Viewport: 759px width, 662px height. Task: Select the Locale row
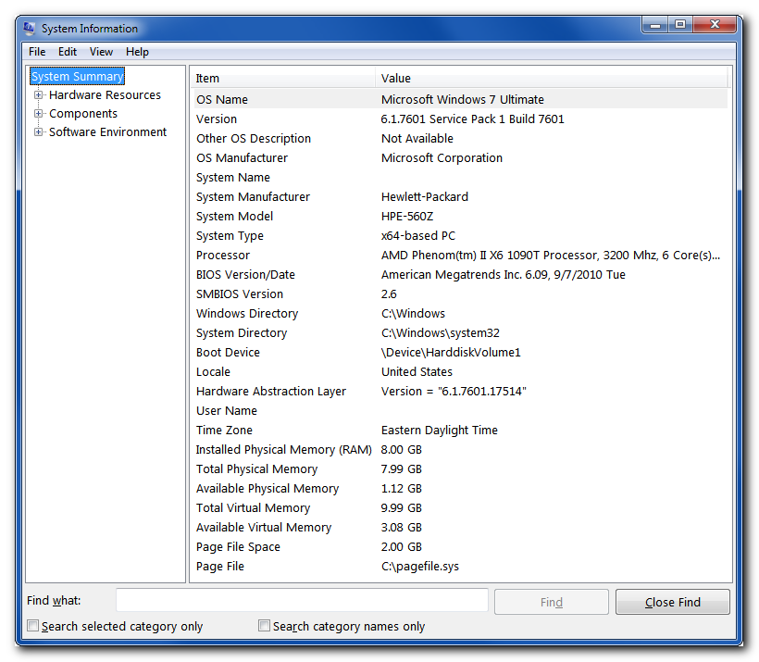coord(461,371)
